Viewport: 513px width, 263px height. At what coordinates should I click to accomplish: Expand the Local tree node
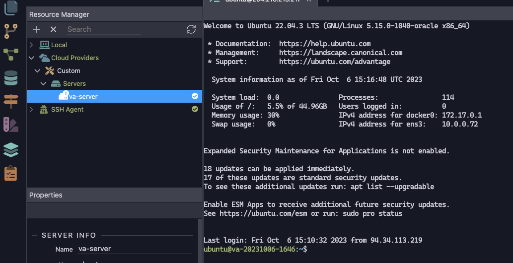coord(31,45)
